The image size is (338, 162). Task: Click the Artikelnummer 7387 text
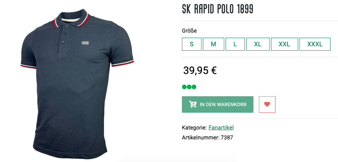click(x=207, y=137)
